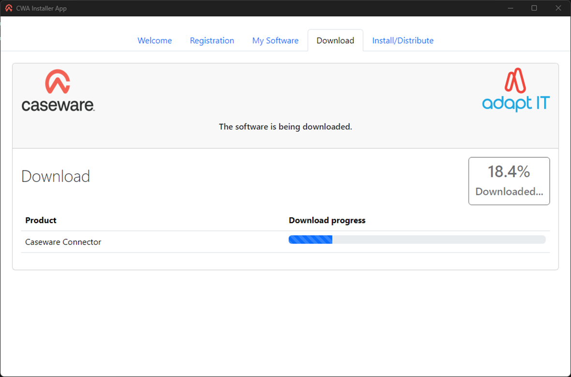The image size is (571, 377).
Task: Click the 18.4% Downloaded status box
Action: (x=509, y=181)
